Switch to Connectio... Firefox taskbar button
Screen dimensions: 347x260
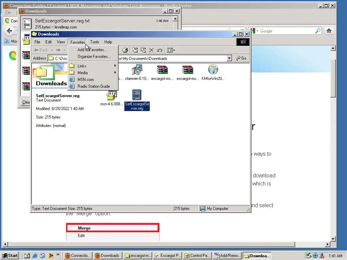[x=78, y=256]
